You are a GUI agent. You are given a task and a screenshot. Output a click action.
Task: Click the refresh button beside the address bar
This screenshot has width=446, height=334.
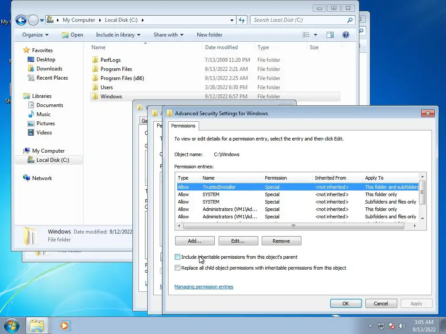tap(241, 20)
